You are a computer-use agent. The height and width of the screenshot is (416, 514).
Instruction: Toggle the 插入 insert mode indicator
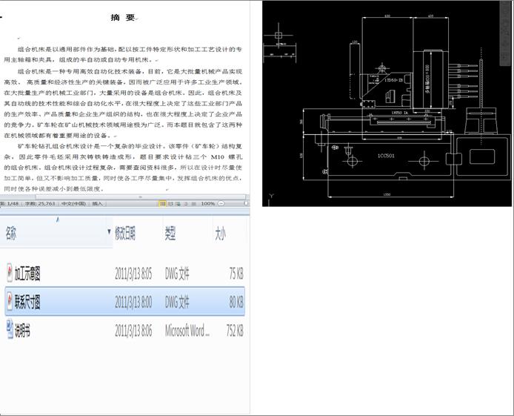click(x=97, y=204)
